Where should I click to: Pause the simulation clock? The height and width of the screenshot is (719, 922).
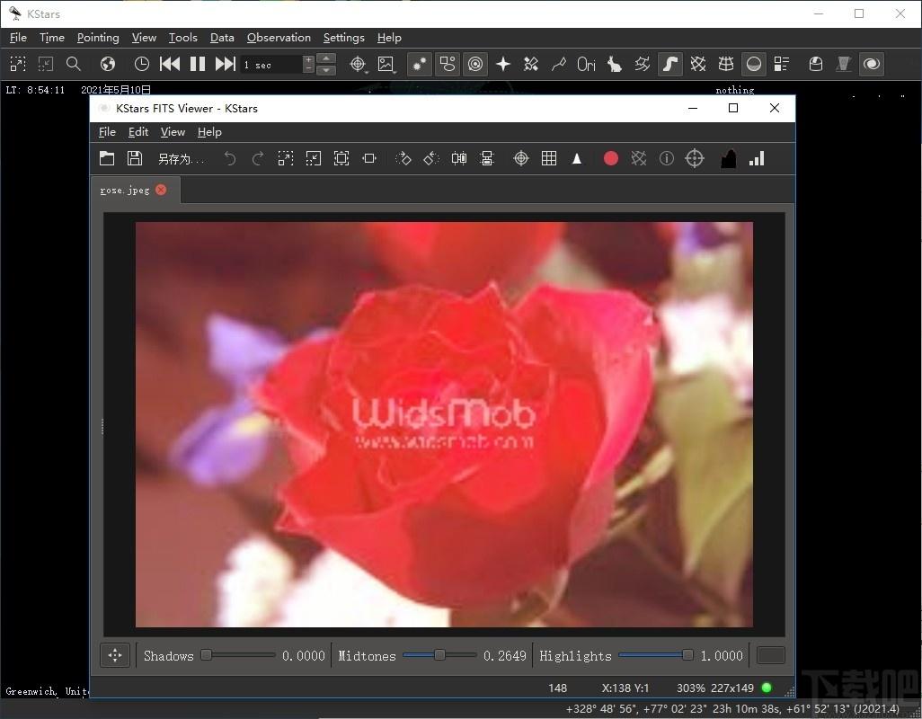(198, 64)
